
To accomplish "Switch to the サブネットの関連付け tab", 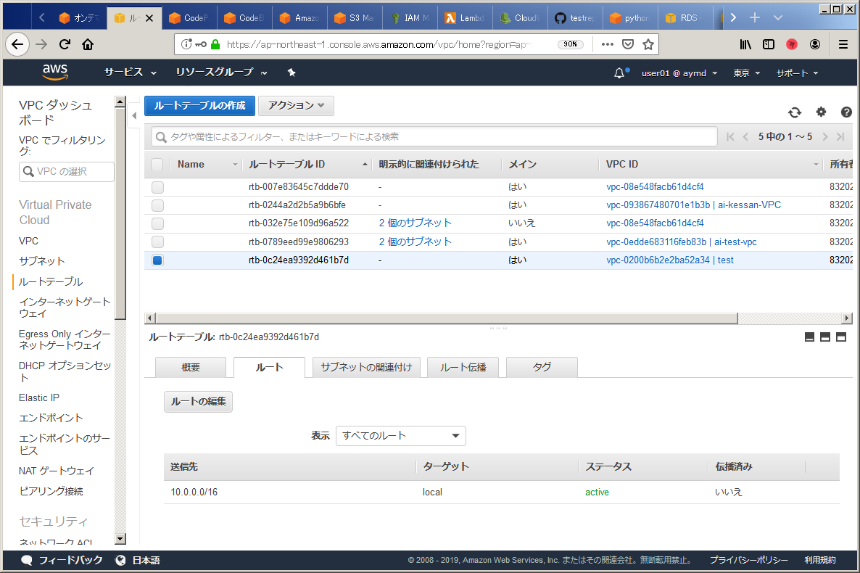I will [366, 367].
